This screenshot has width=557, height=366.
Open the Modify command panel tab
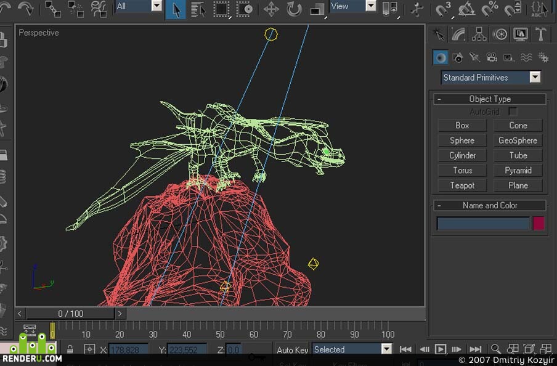[458, 35]
